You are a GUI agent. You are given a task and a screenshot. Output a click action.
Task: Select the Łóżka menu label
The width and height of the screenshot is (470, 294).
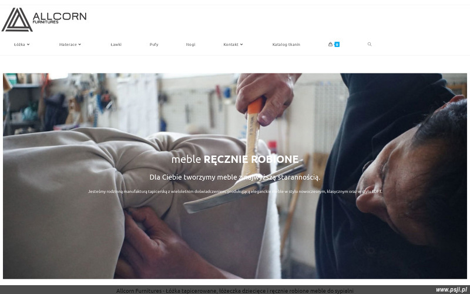[x=19, y=45]
